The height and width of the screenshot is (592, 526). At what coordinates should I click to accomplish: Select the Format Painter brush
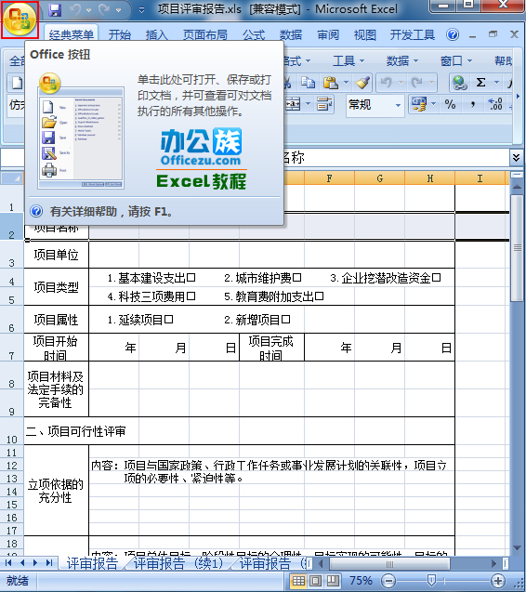click(363, 83)
